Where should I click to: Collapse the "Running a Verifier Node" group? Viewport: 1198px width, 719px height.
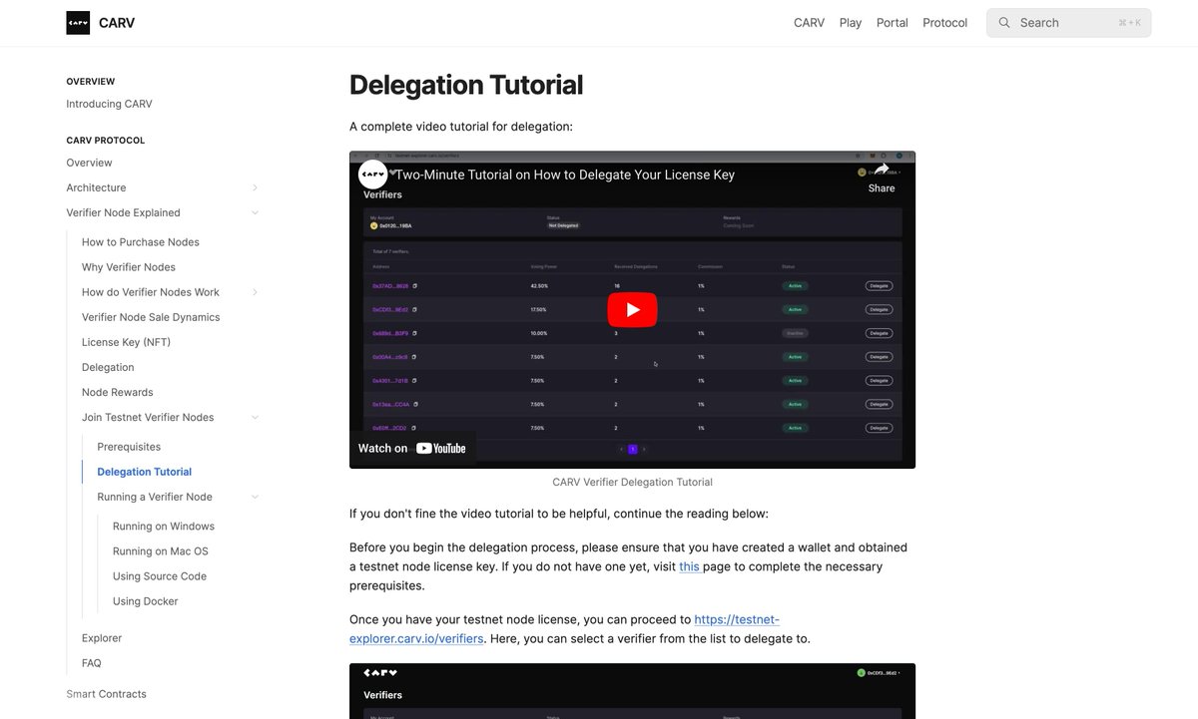[x=255, y=496]
